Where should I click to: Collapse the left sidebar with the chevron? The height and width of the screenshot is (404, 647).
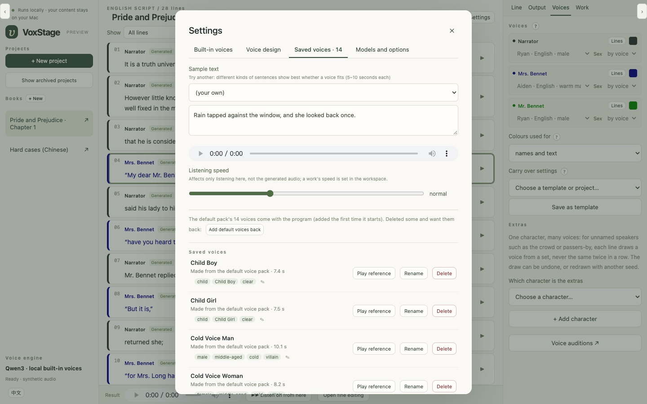(5, 12)
